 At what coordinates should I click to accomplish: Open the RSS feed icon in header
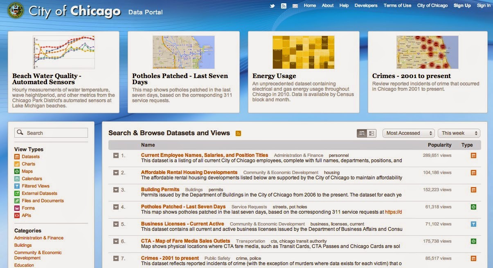click(x=284, y=6)
